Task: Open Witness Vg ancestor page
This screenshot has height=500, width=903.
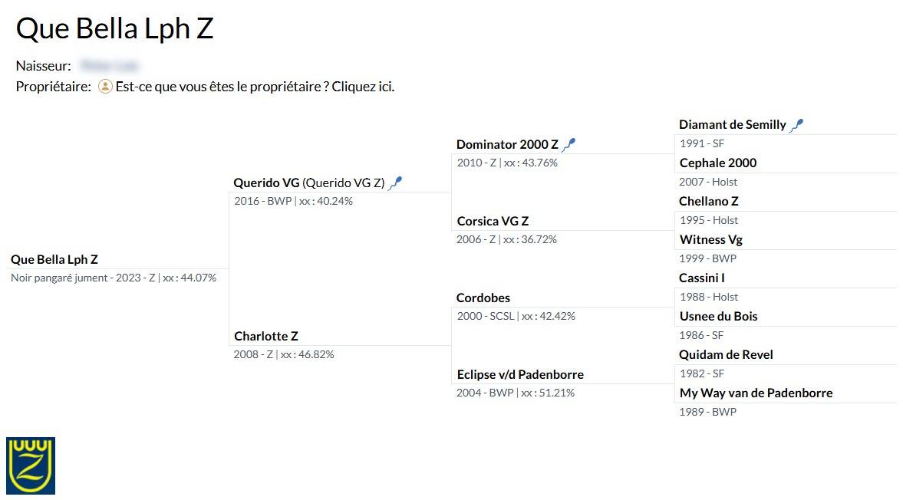Action: pyautogui.click(x=710, y=239)
